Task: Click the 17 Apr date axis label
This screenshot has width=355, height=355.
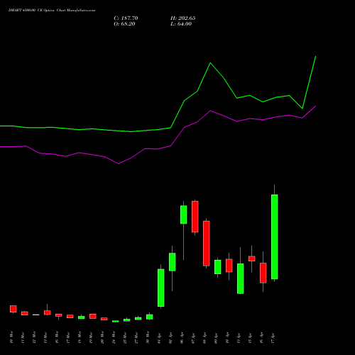Action: point(273,339)
